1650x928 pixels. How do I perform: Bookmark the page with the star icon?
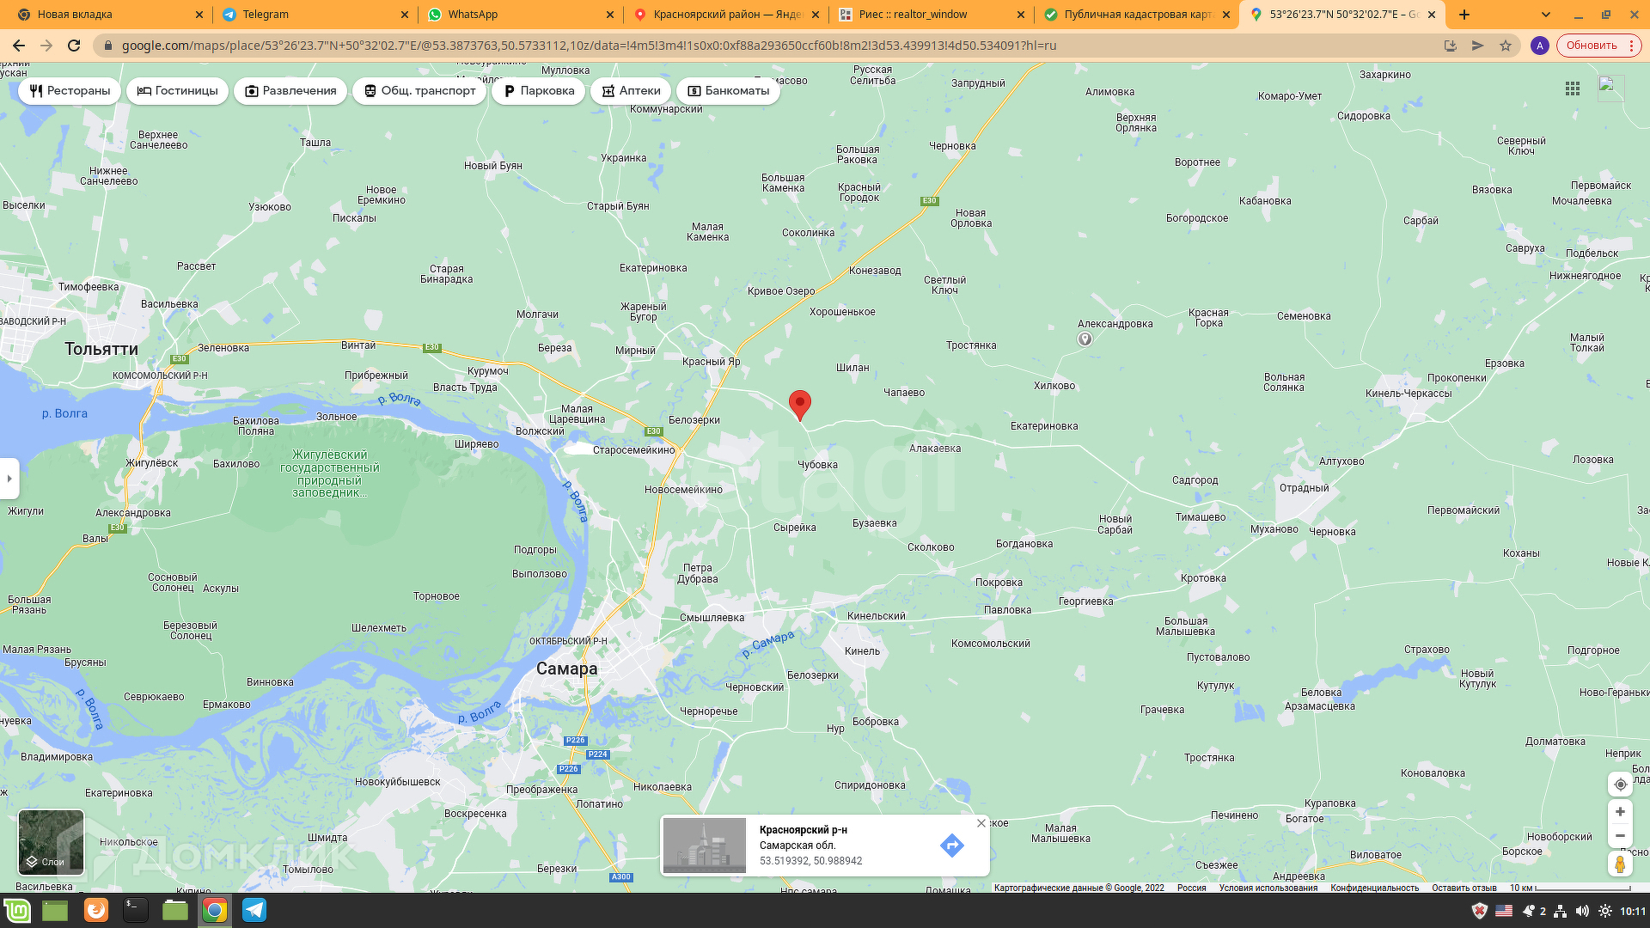click(x=1506, y=46)
